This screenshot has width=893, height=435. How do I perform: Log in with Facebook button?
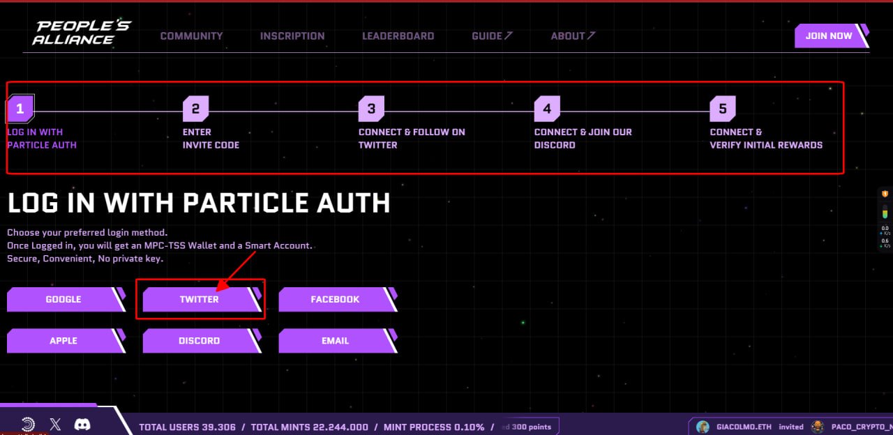[338, 299]
